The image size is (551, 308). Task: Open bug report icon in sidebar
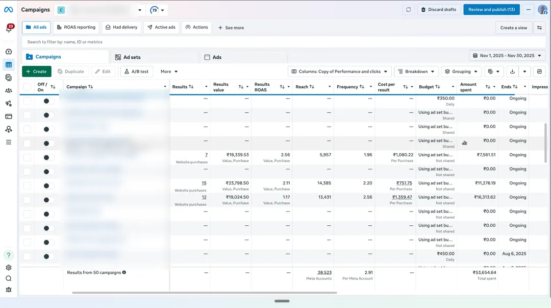9,290
